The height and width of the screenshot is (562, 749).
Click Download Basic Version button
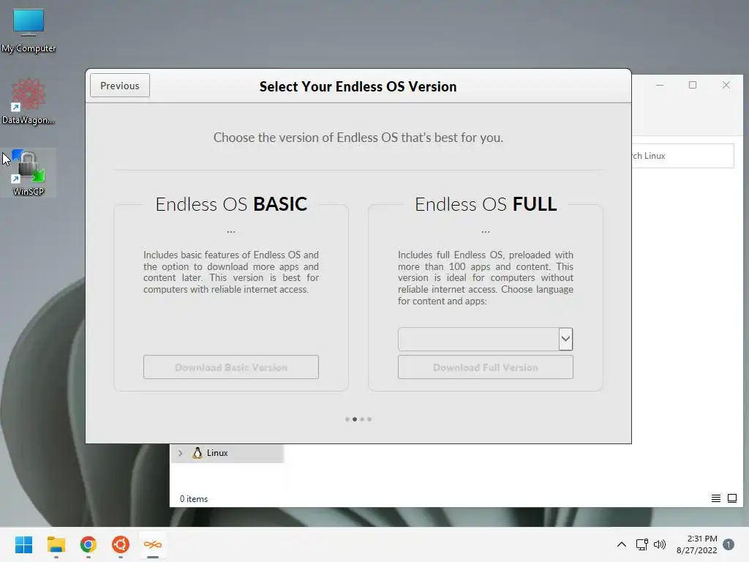point(230,367)
